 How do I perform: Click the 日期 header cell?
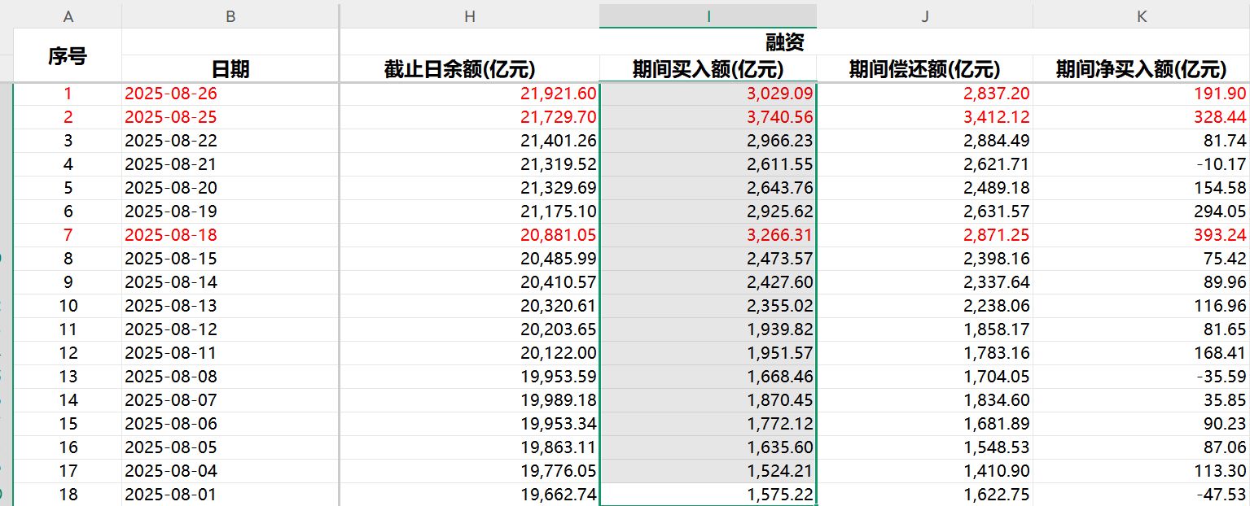[230, 70]
